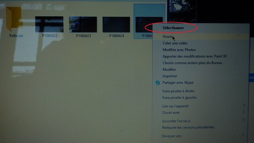
Task: Choose Apporter des modifications avec Paint 3D
Action: click(195, 56)
